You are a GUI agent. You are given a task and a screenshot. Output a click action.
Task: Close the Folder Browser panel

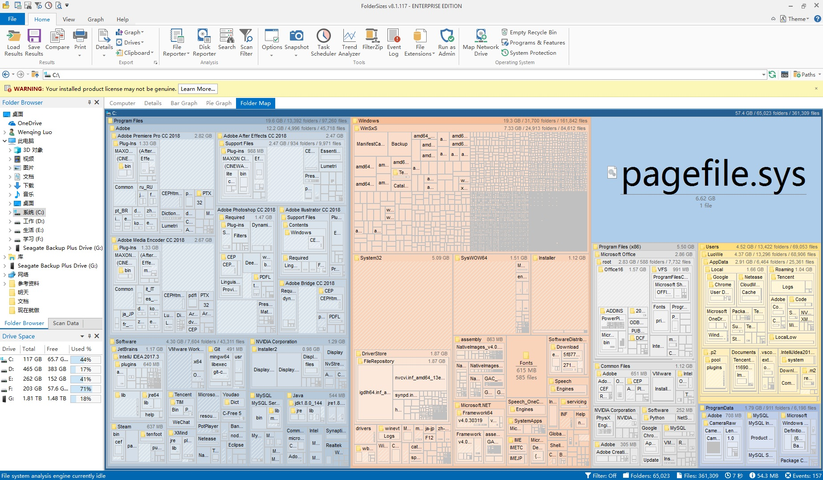pos(97,102)
